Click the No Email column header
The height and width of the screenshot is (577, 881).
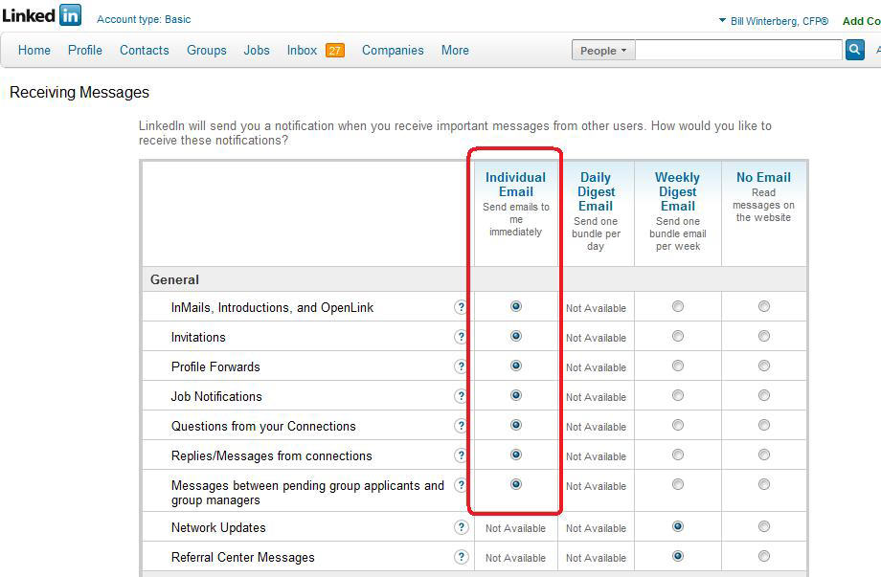point(763,177)
